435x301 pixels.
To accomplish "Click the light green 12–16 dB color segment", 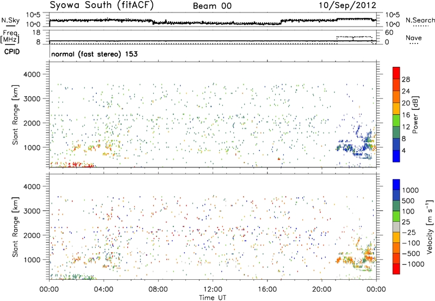I will (396, 120).
